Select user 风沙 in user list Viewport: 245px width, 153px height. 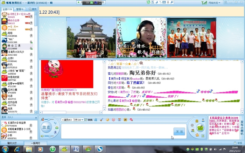click(17, 53)
